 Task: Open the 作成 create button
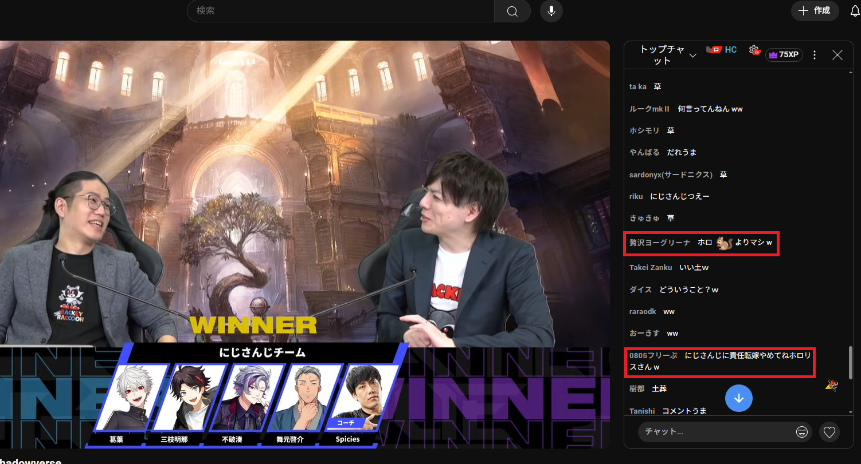815,11
